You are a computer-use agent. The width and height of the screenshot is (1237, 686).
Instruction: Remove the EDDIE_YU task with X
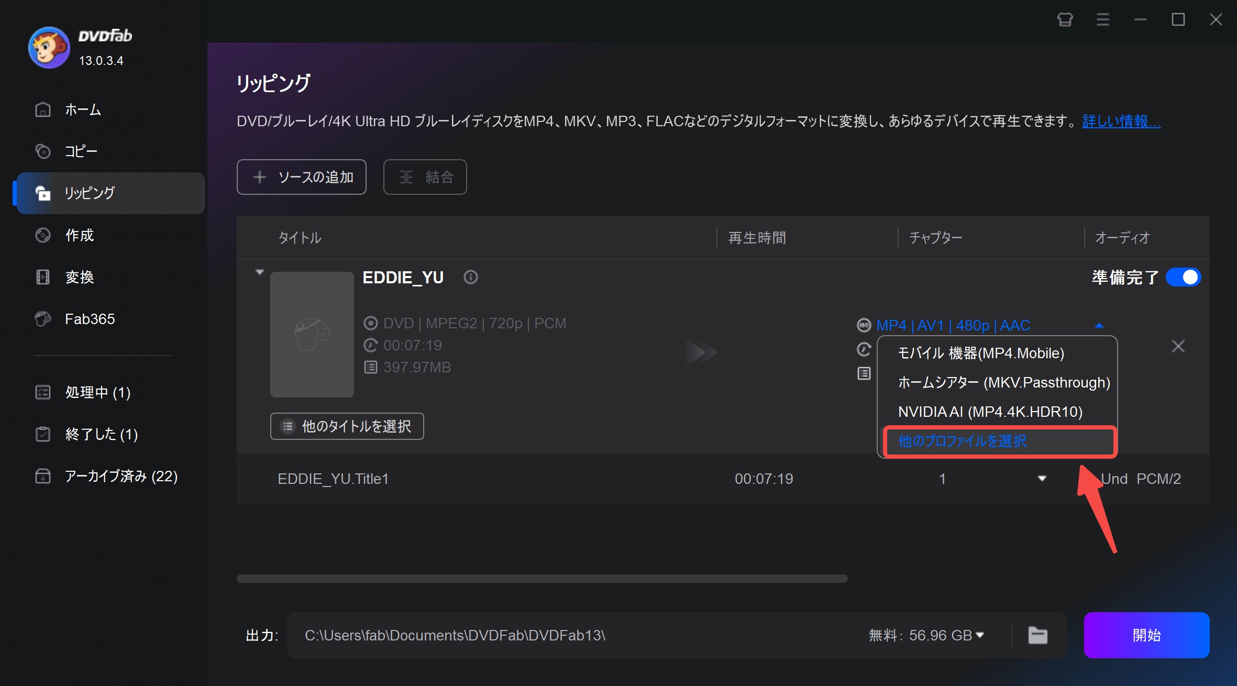click(1178, 346)
